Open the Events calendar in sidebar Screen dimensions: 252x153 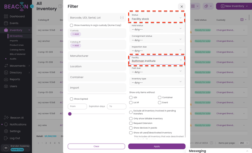(x=6, y=23)
